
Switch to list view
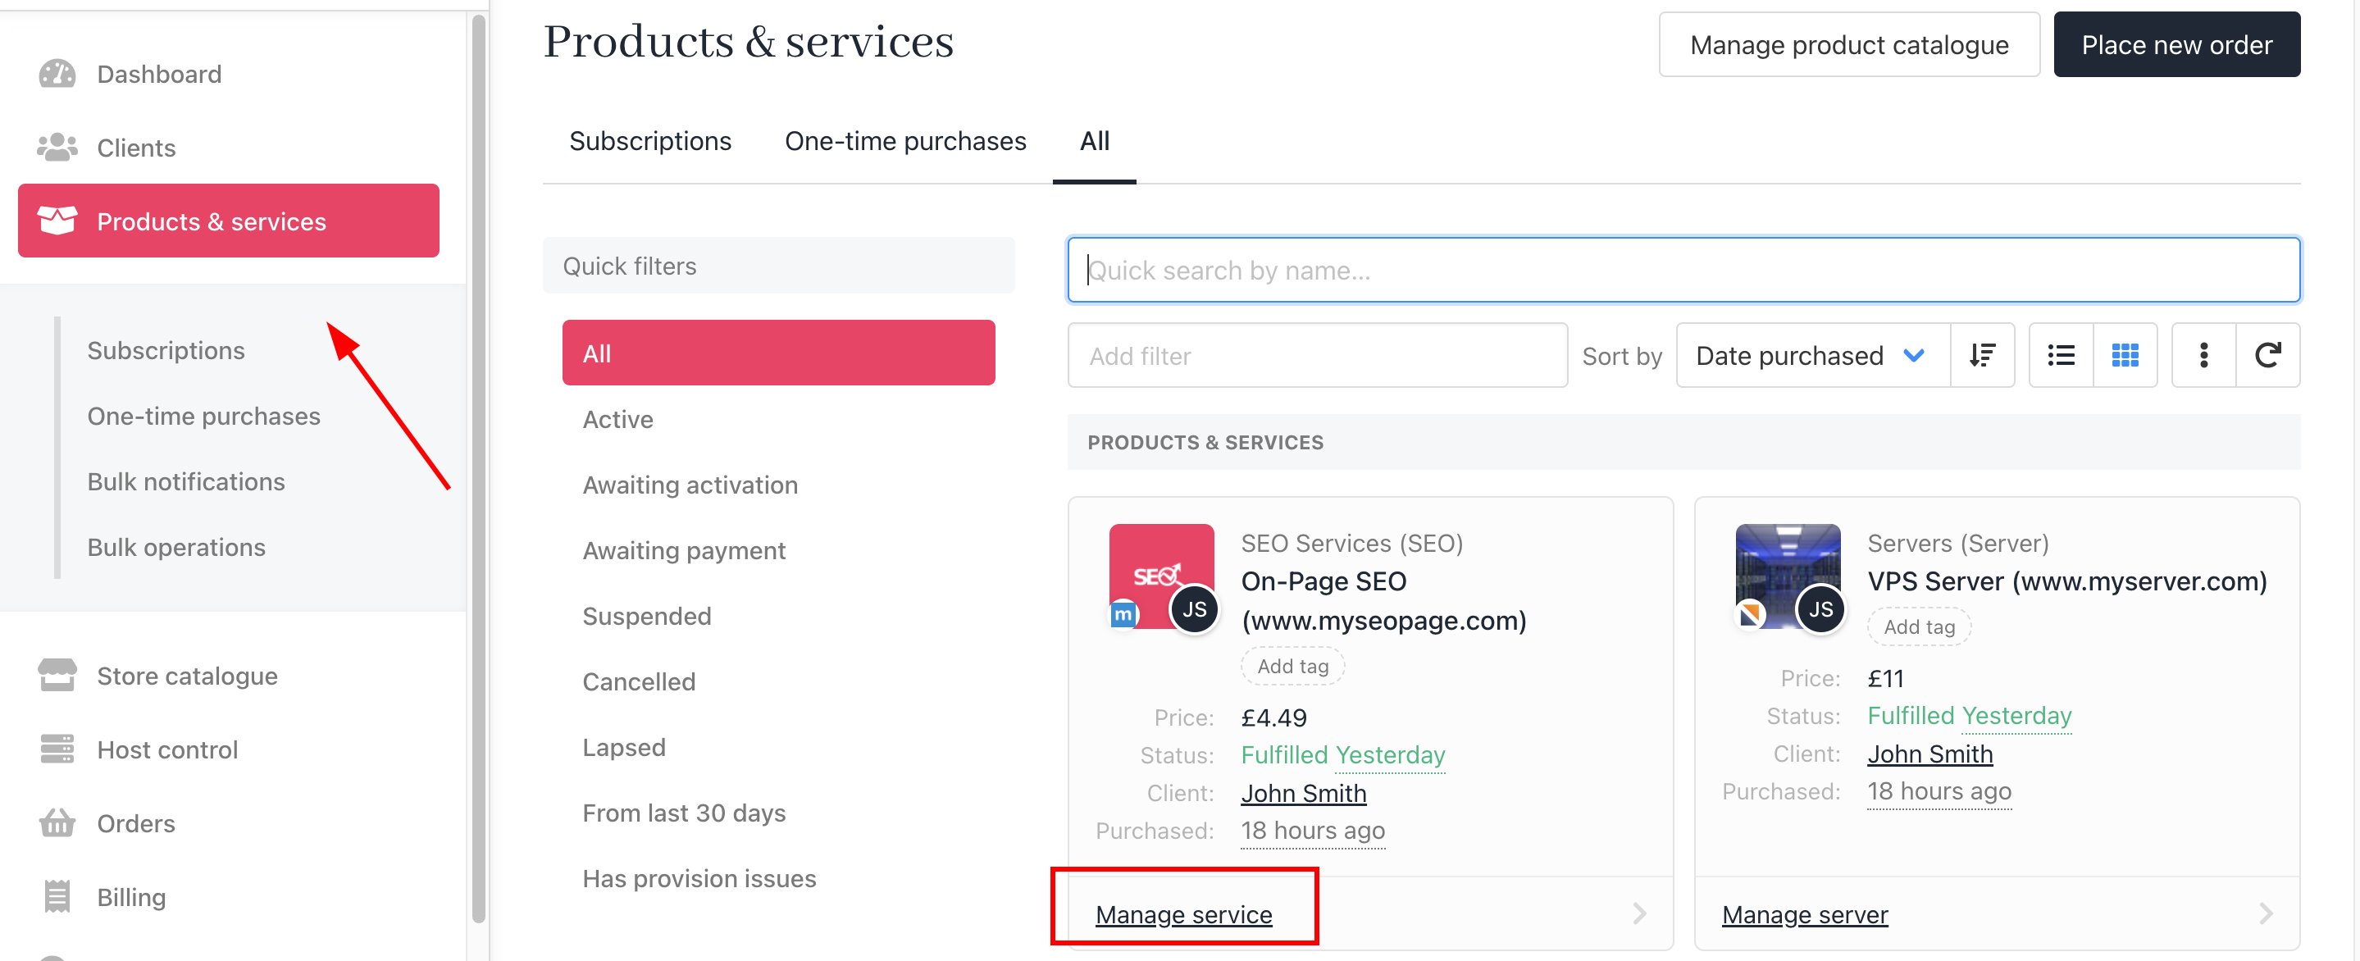pyautogui.click(x=2061, y=355)
